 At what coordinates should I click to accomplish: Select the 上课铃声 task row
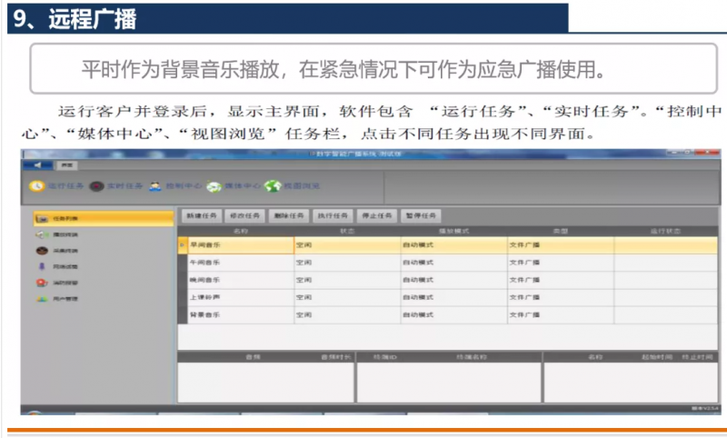(x=234, y=297)
